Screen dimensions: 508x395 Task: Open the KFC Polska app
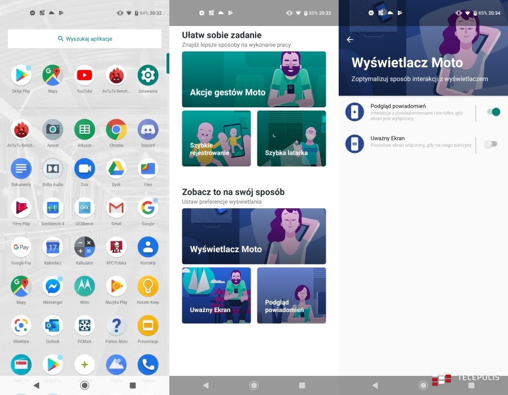pyautogui.click(x=116, y=248)
